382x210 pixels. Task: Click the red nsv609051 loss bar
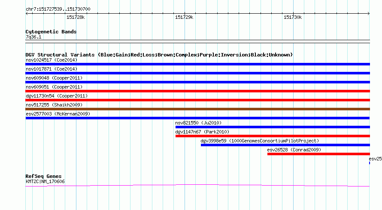pyautogui.click(x=197, y=91)
